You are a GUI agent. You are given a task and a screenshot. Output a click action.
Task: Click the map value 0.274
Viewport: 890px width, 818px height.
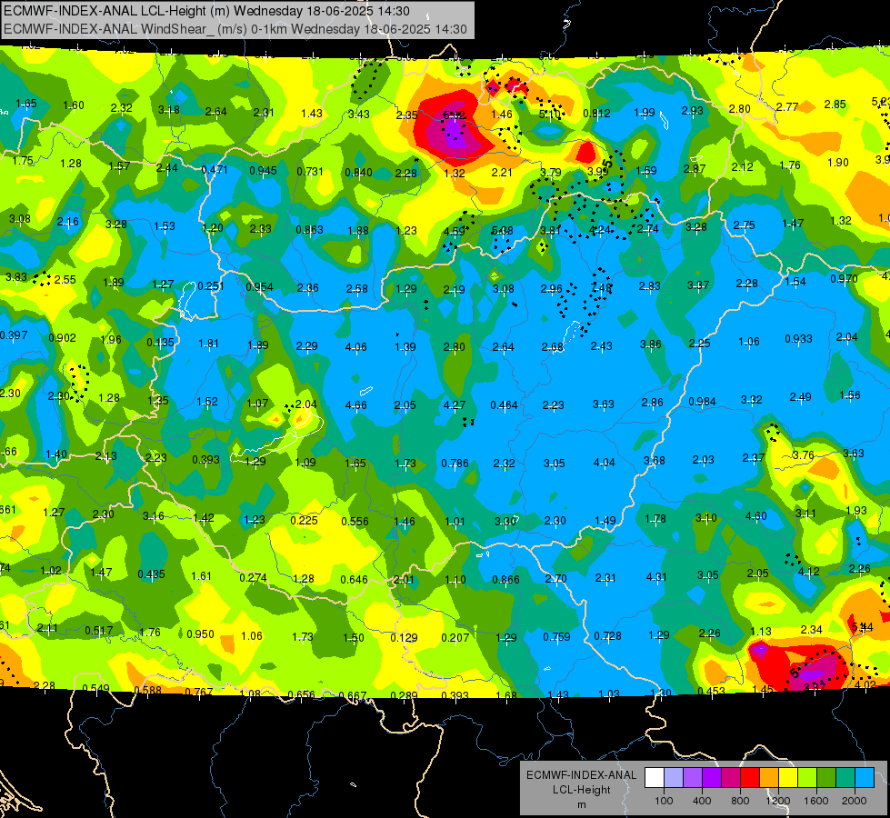click(253, 577)
